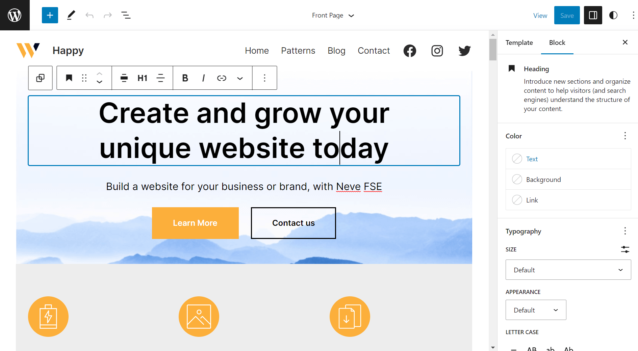Close the Settings sidebar
The width and height of the screenshot is (638, 351).
625,42
